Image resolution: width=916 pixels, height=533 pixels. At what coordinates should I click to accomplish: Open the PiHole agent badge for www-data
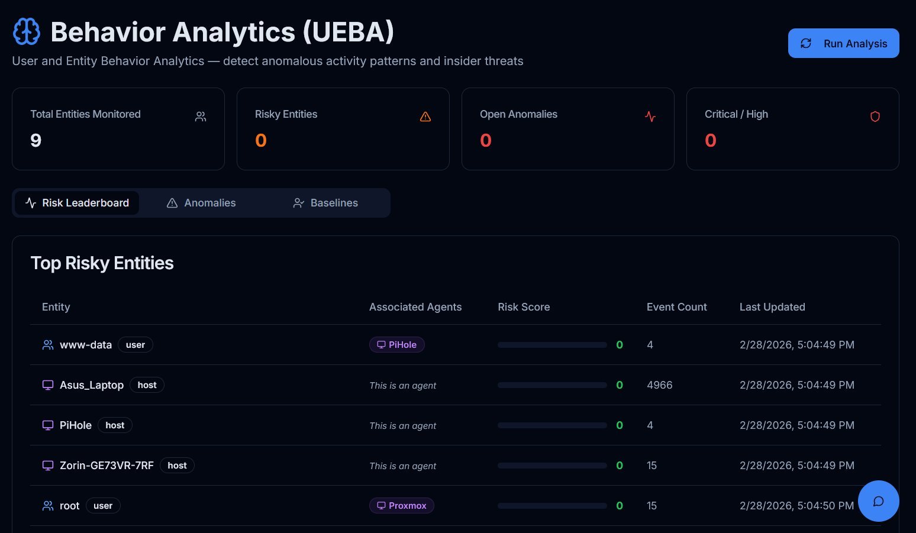pos(396,344)
